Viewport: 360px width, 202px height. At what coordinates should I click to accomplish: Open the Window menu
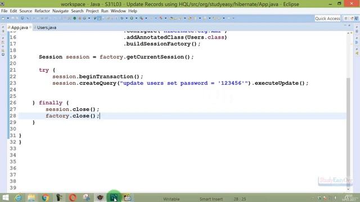click(118, 11)
